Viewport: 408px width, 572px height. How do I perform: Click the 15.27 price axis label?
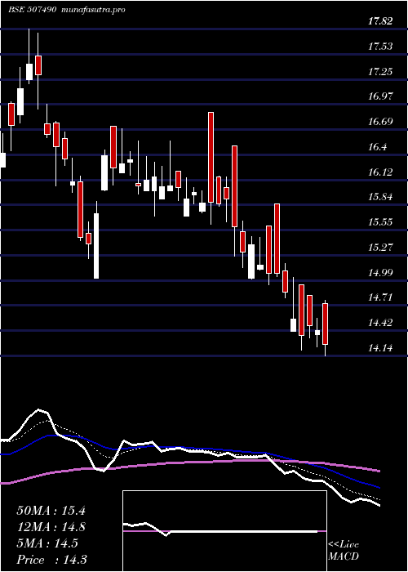tap(380, 248)
